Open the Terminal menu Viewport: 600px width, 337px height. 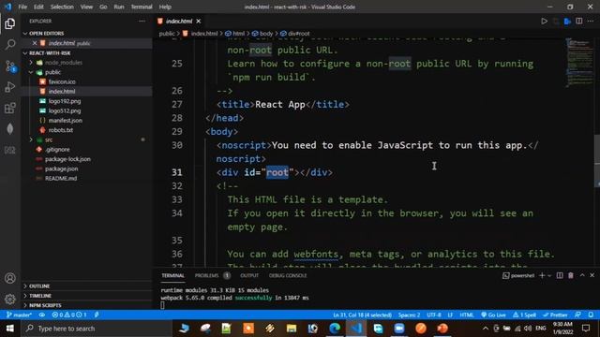(142, 7)
